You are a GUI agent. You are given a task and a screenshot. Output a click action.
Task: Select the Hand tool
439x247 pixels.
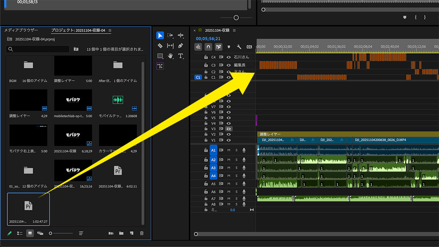pyautogui.click(x=170, y=56)
